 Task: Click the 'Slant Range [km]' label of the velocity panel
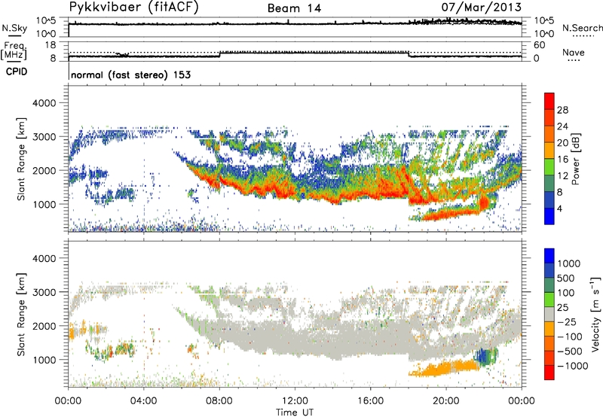click(x=21, y=314)
